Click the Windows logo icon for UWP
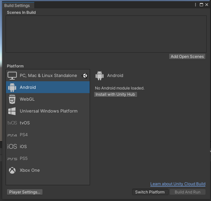The image size is (211, 201). click(12, 111)
